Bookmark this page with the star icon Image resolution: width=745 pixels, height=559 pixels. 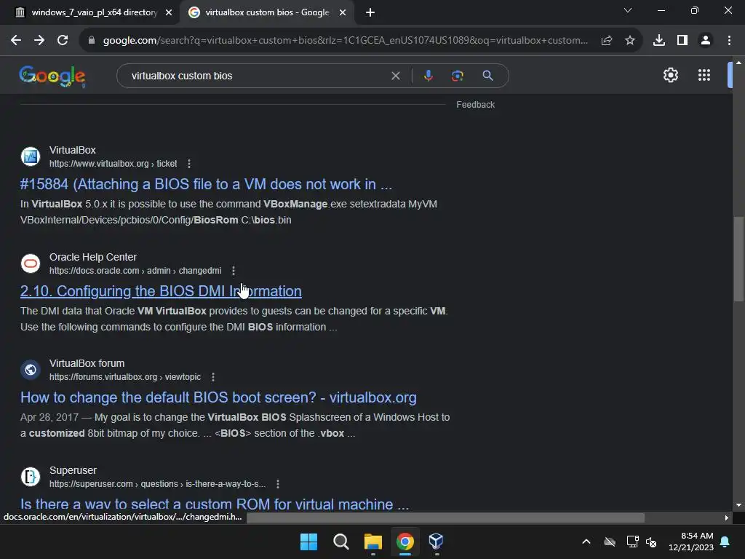coord(630,41)
